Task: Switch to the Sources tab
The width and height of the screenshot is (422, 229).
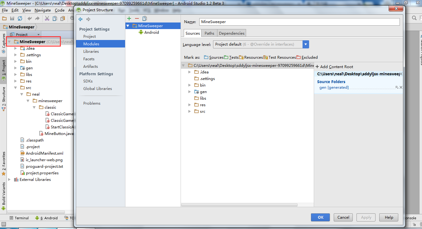Action: pyautogui.click(x=193, y=33)
